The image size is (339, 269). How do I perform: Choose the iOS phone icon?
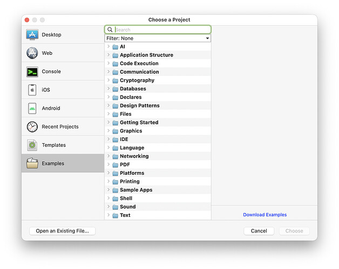32,90
